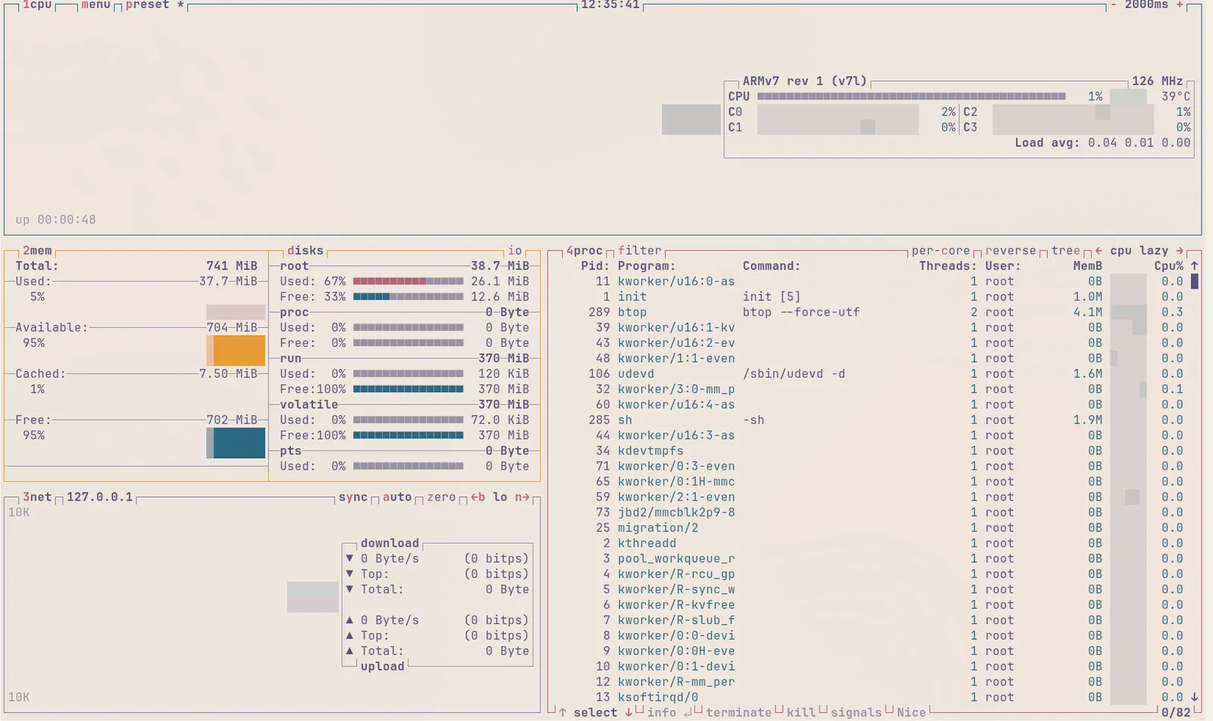The width and height of the screenshot is (1213, 721).
Task: Toggle process tree view
Action: coord(1065,251)
